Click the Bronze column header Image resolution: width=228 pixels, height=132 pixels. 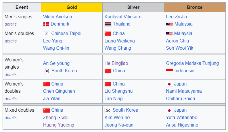tap(195, 7)
